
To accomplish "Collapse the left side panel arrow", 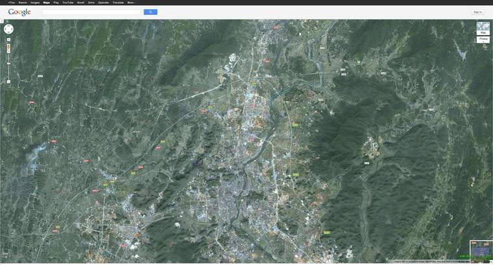I will click(x=2, y=22).
